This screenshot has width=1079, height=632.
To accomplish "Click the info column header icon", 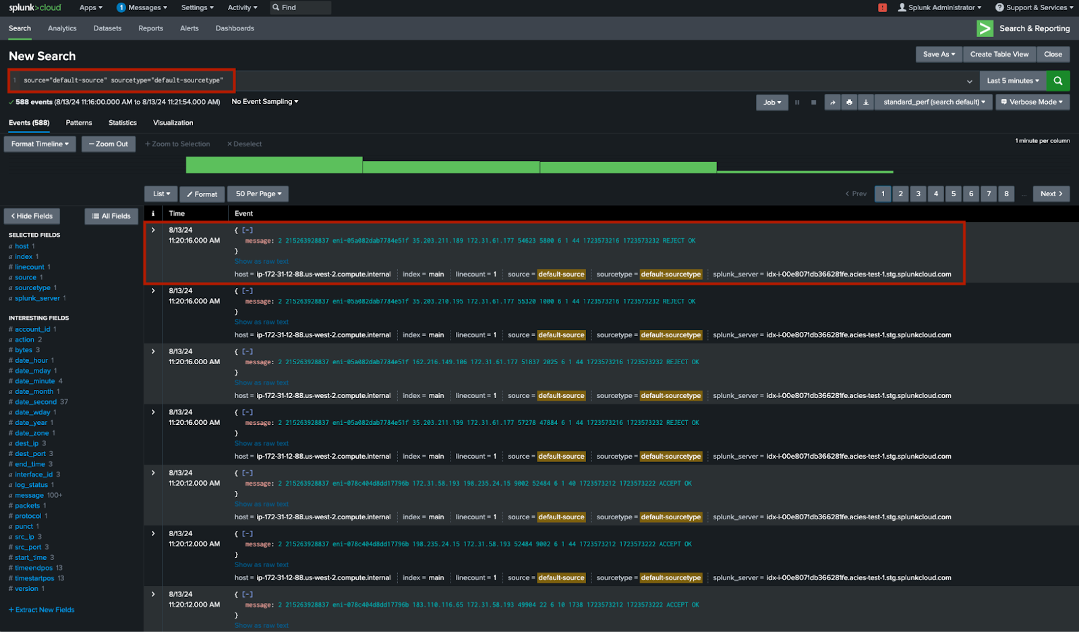I will [153, 213].
